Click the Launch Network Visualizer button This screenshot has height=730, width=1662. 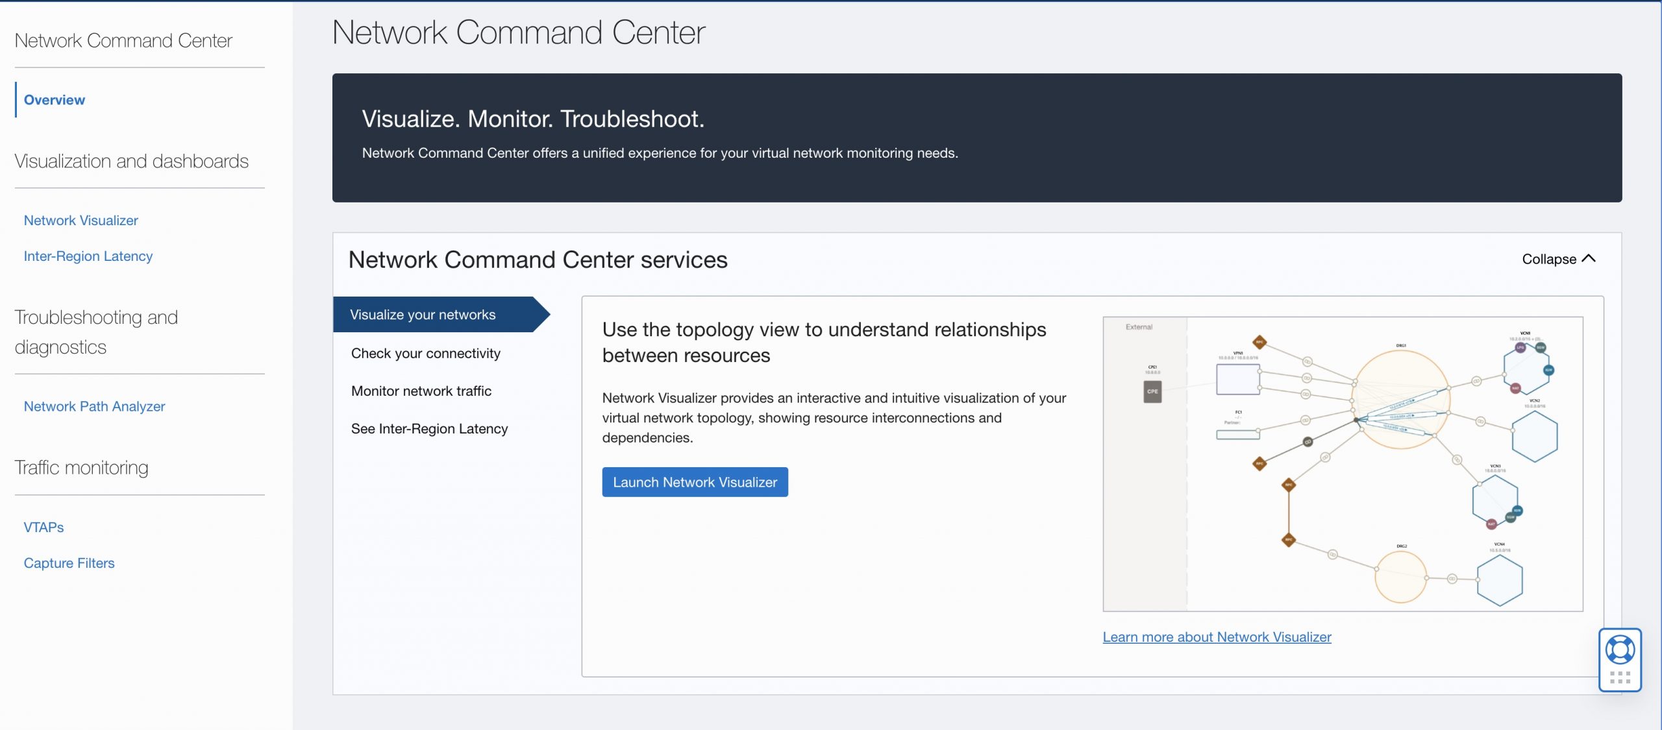(695, 482)
